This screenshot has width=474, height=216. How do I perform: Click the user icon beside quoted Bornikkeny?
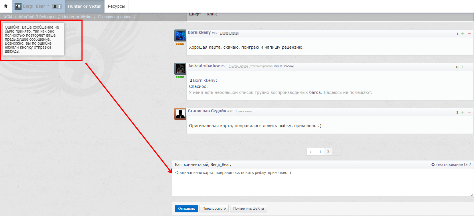click(x=191, y=81)
